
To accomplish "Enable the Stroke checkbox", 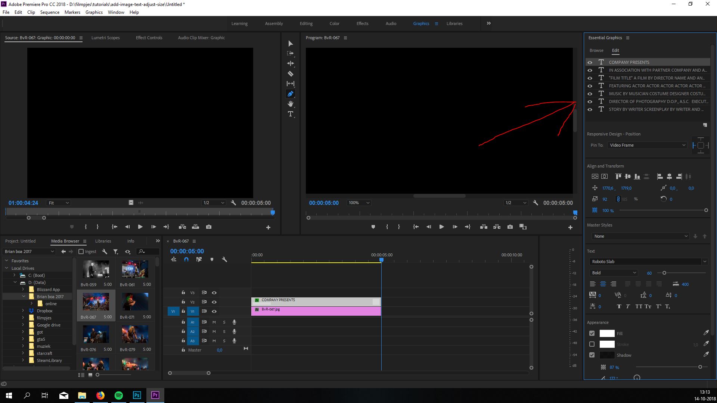I will pos(592,344).
